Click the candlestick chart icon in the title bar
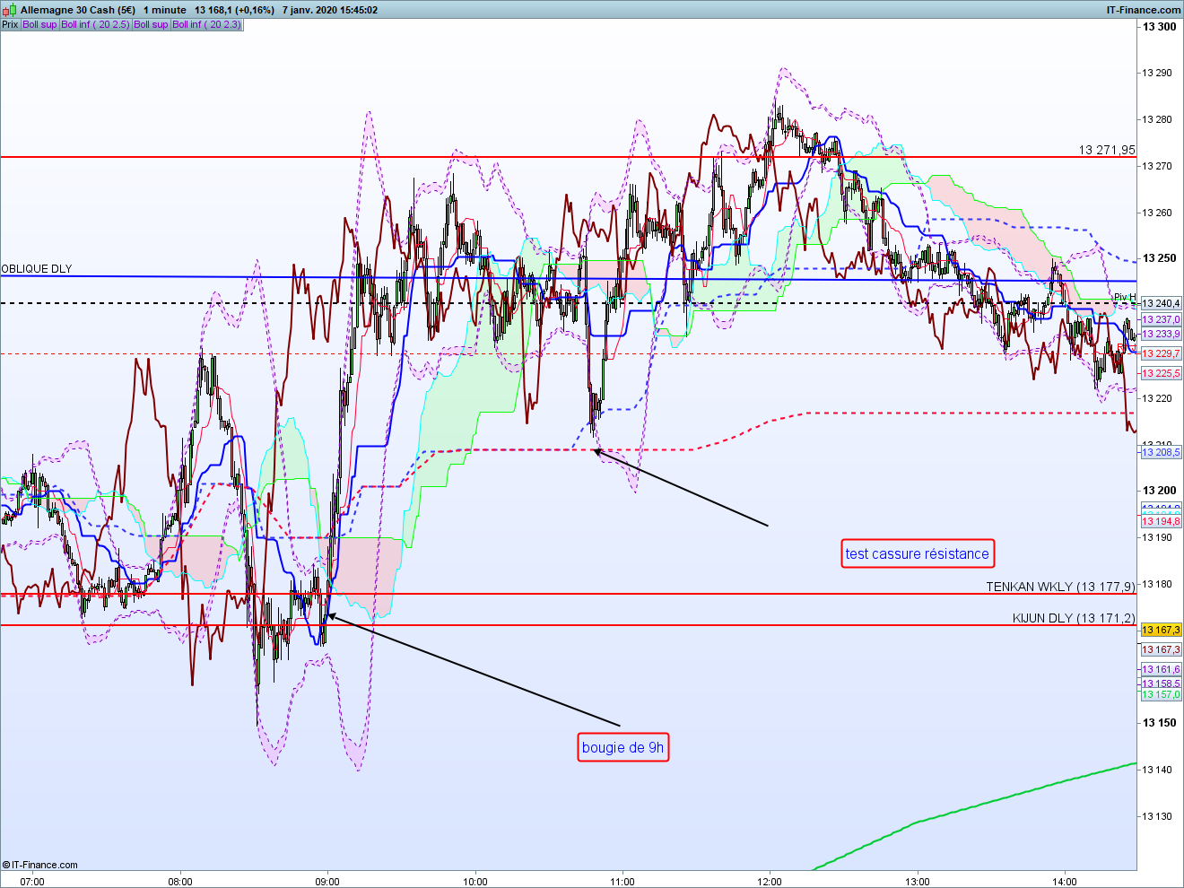Image resolution: width=1184 pixels, height=888 pixels. coord(10,10)
